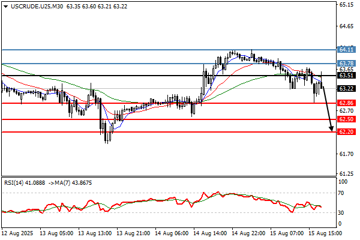The height and width of the screenshot is (240, 360).
Task: Click the 63.78 blue level price label
Action: pyautogui.click(x=346, y=63)
